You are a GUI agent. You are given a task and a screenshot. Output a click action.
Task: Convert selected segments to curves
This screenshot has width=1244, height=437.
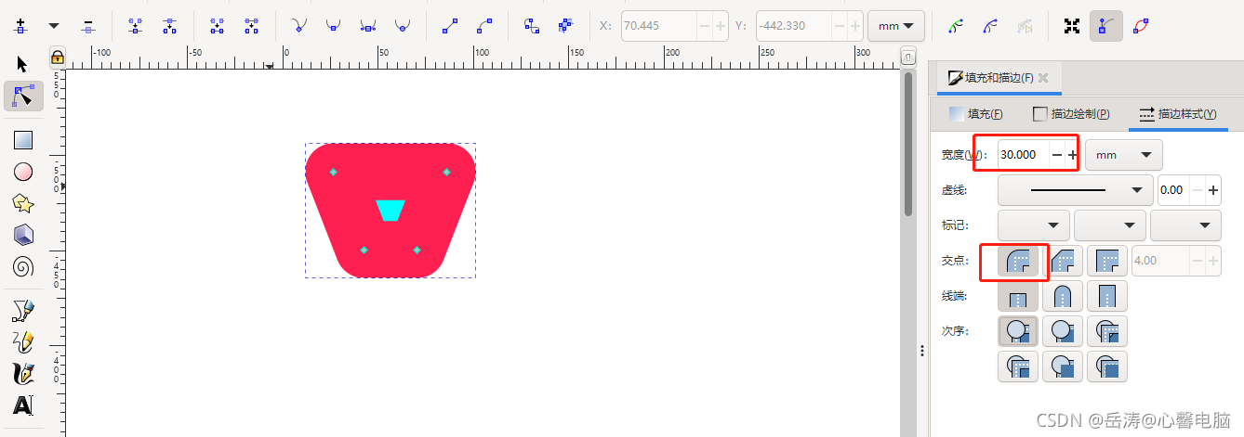point(483,26)
